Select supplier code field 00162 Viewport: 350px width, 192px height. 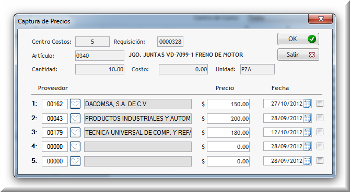coord(55,104)
